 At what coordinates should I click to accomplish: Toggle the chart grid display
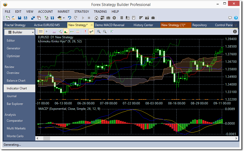41,32
